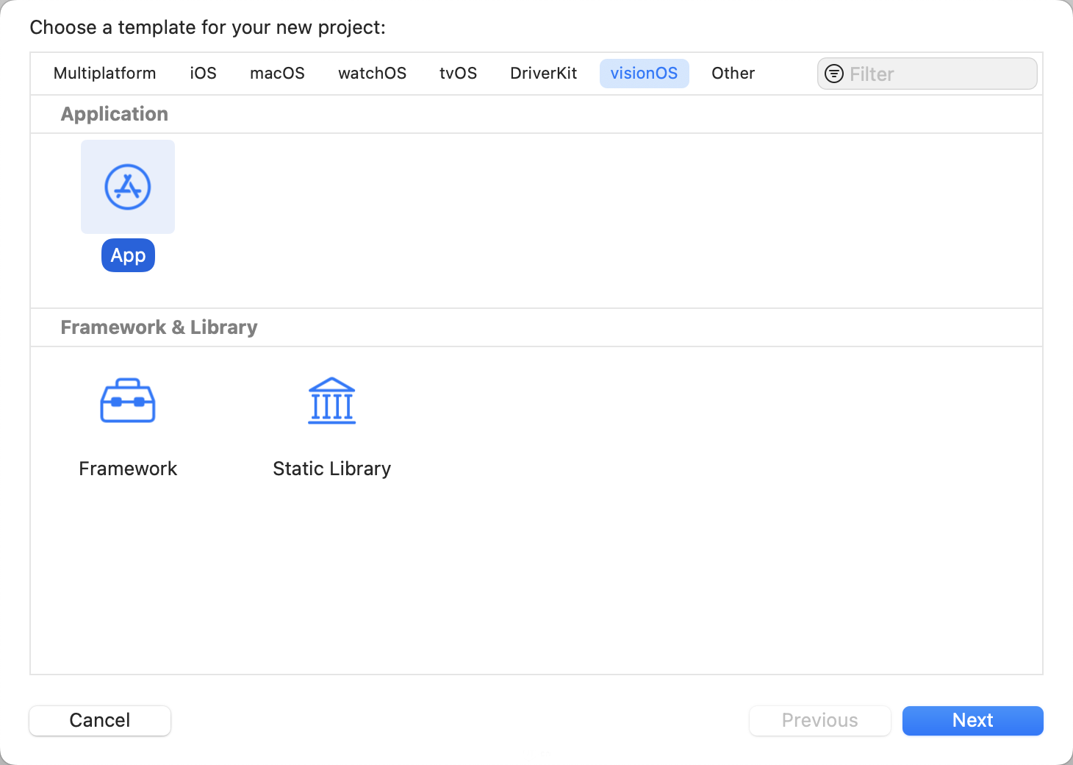Screen dimensions: 1073x765
Task: Choose the Framework toolbox icon
Action: pos(128,400)
